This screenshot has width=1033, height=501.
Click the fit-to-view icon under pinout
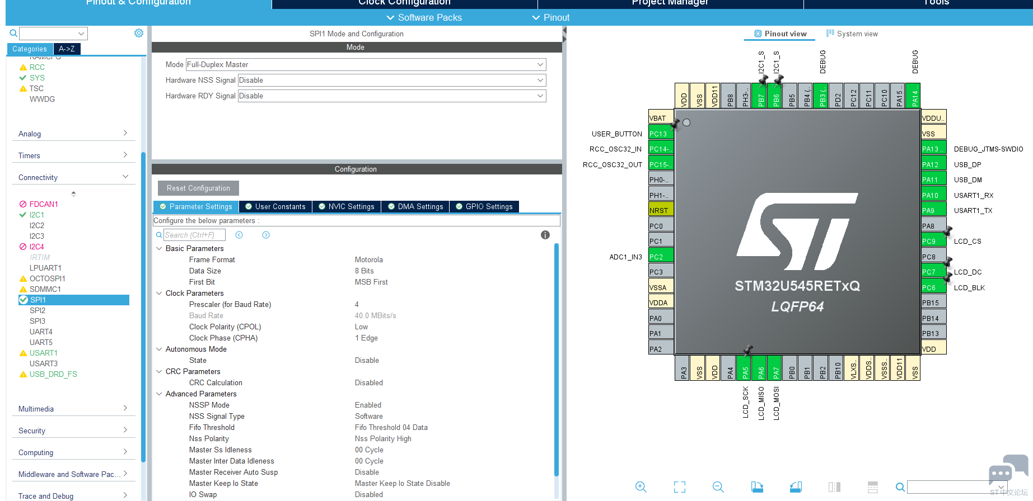pyautogui.click(x=680, y=487)
